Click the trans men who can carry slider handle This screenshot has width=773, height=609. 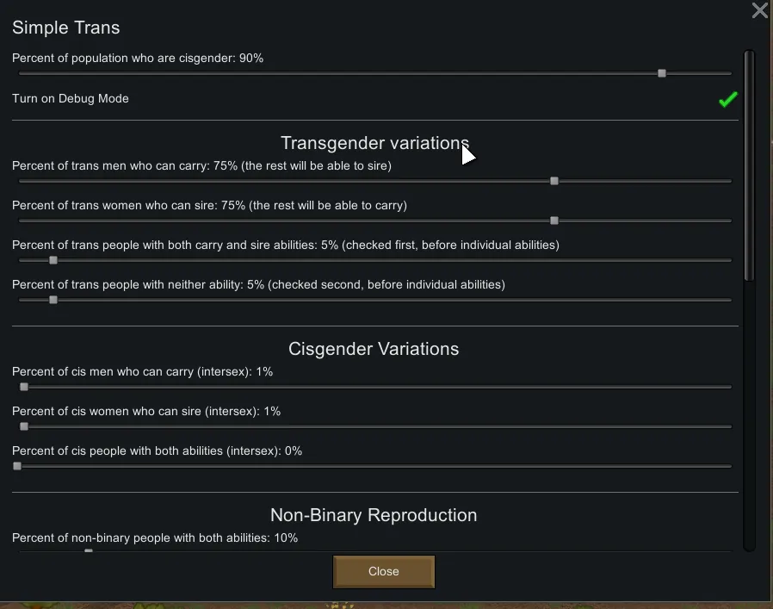(x=554, y=181)
